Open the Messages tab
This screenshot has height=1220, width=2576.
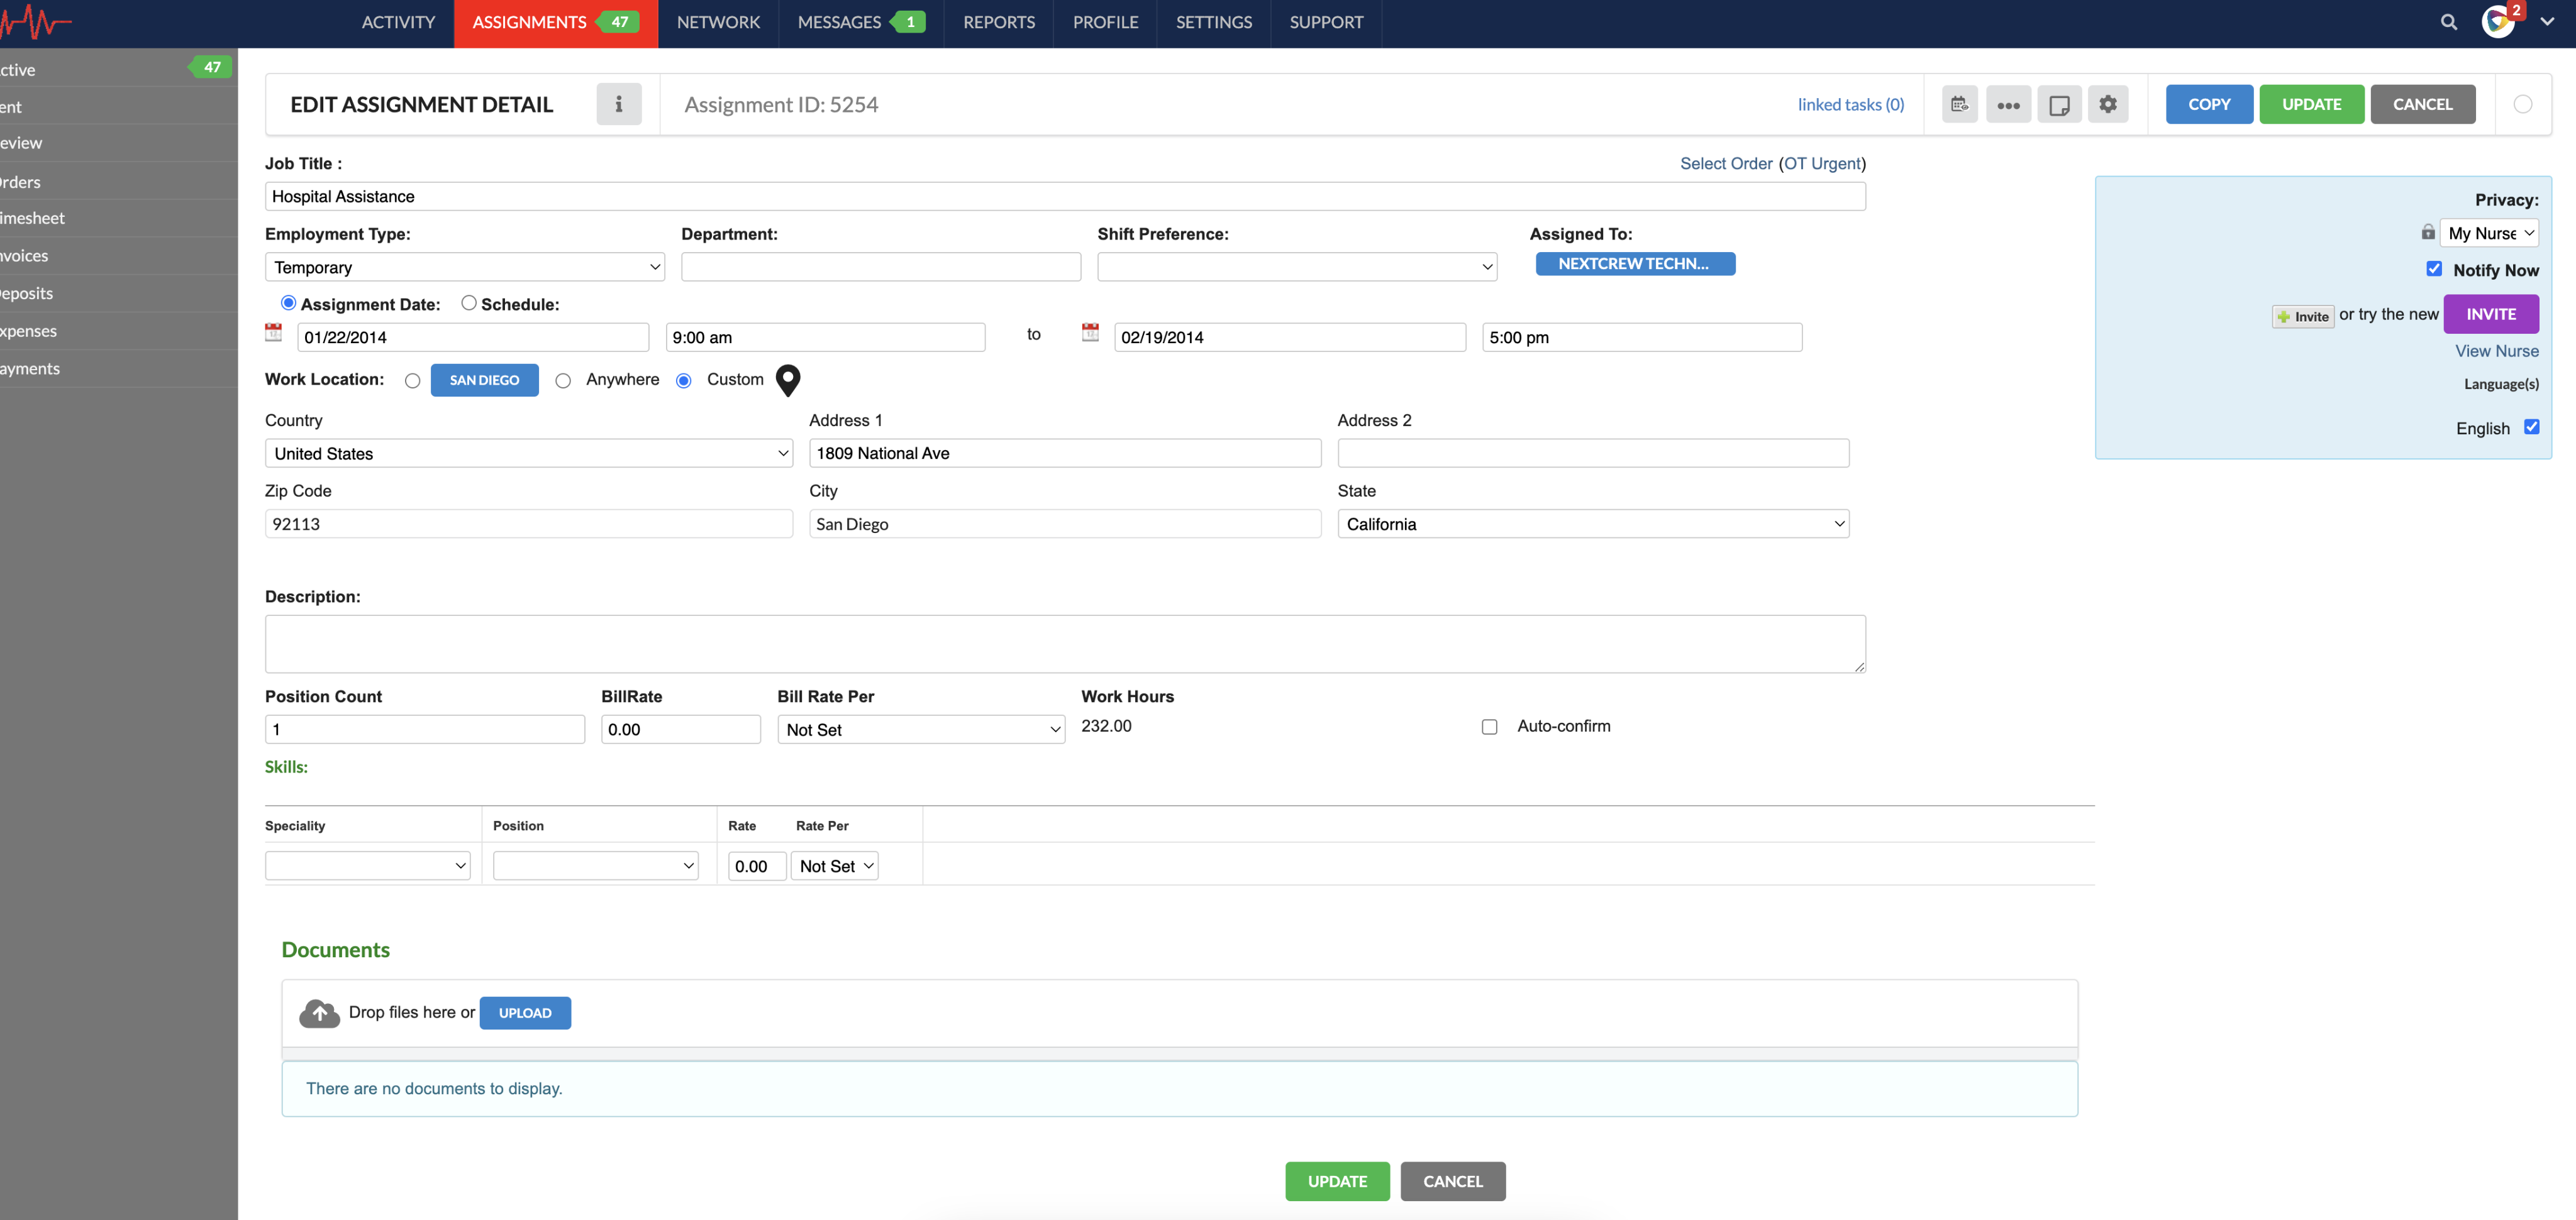[861, 22]
